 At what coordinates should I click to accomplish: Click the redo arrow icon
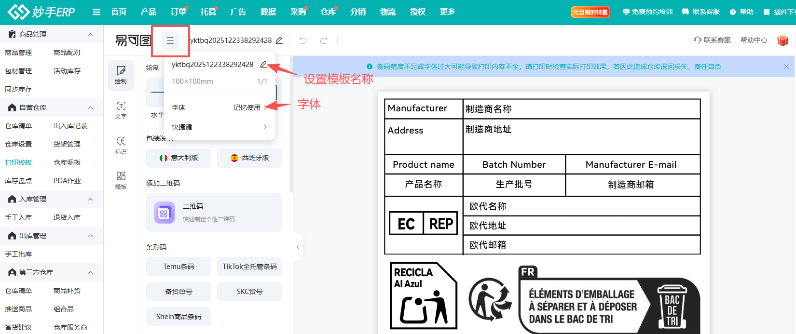click(324, 40)
